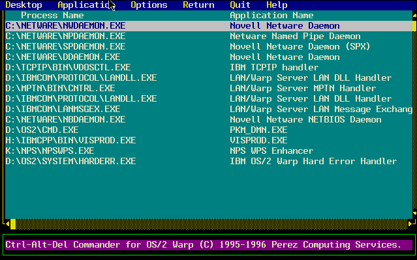This screenshot has width=417, height=260.
Task: Select process C:\NETWARE\DDAEMON.EXE
Action: click(x=63, y=57)
